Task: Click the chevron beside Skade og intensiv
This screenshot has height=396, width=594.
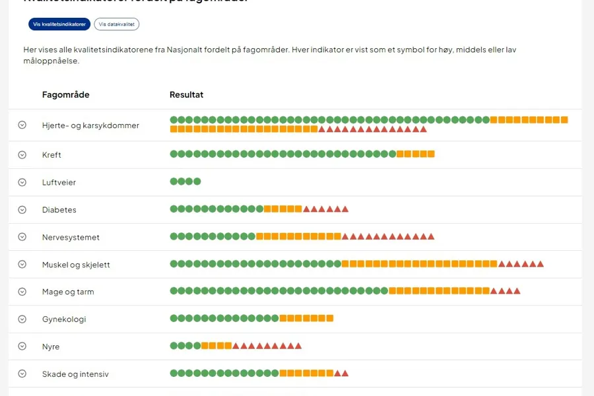Action: (x=22, y=374)
